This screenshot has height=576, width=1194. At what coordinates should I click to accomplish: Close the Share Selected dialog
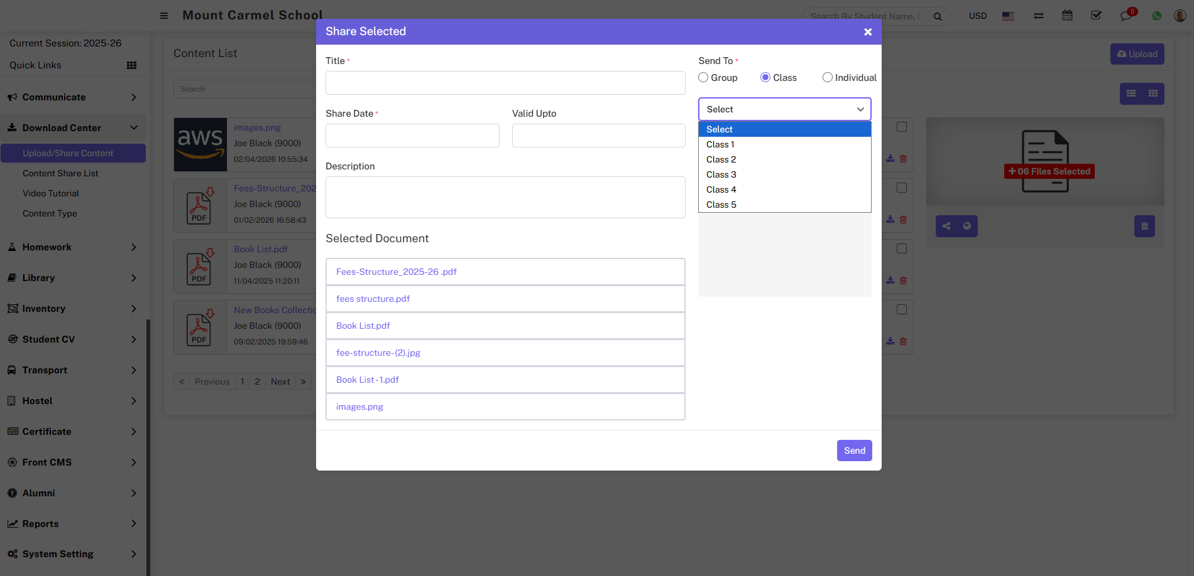(x=868, y=32)
